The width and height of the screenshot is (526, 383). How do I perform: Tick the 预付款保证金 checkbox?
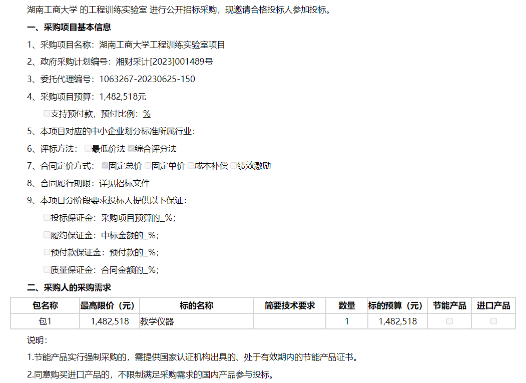47,252
